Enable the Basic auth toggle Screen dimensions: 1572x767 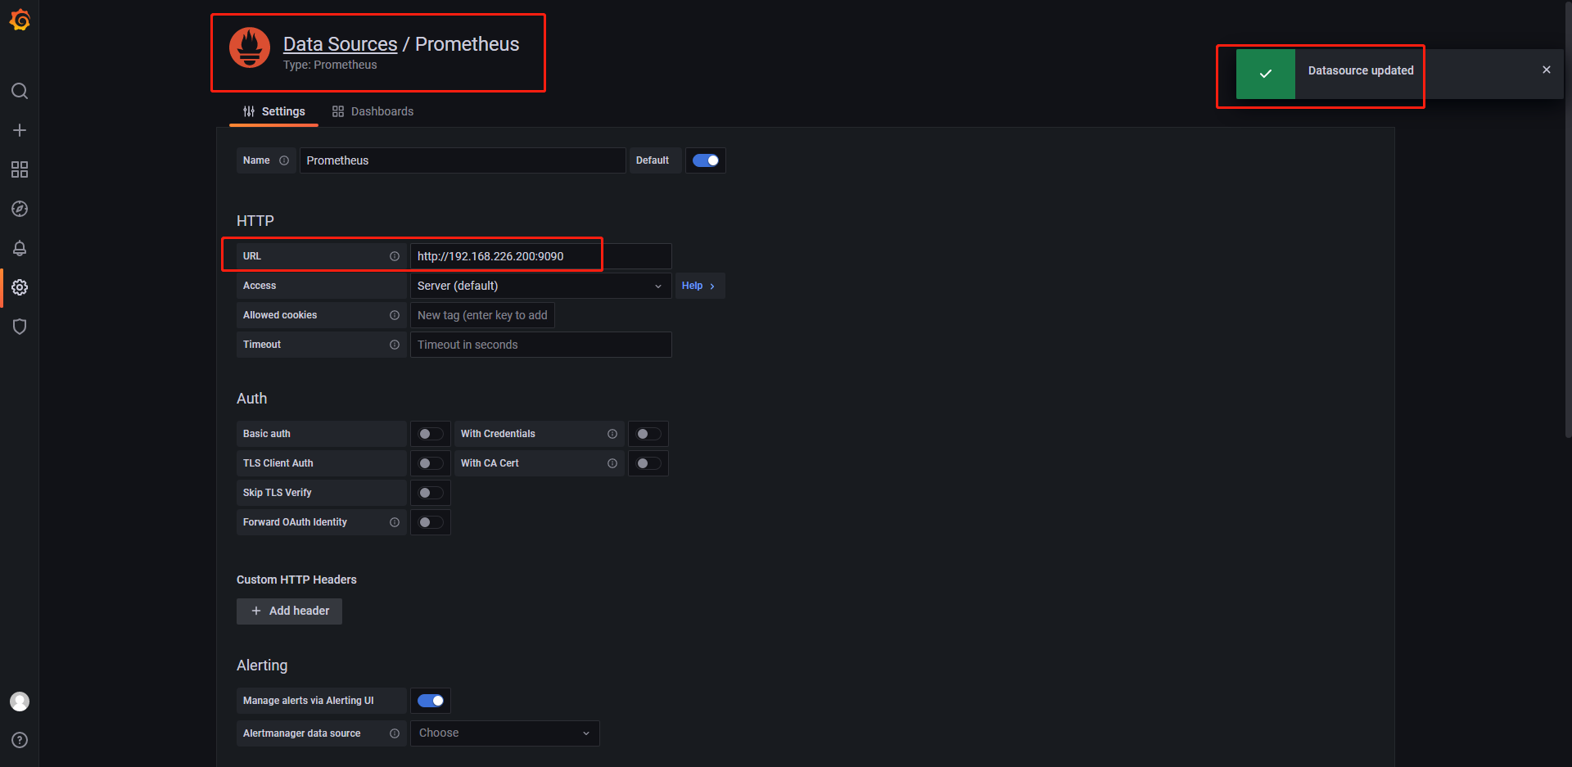pyautogui.click(x=430, y=434)
